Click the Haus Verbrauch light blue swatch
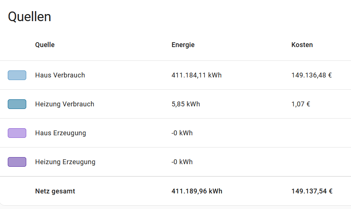351x209 pixels. tap(17, 75)
